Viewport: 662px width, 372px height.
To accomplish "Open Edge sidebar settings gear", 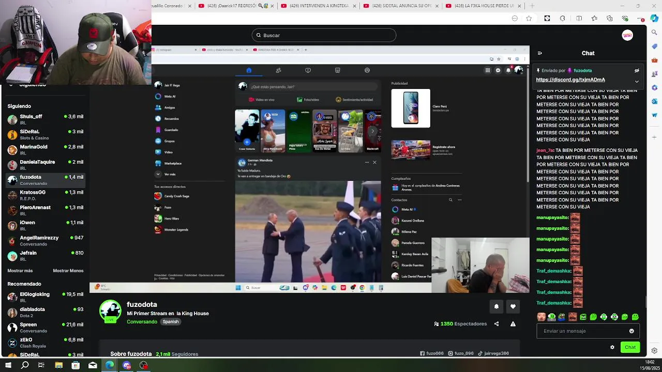I will pos(654,351).
